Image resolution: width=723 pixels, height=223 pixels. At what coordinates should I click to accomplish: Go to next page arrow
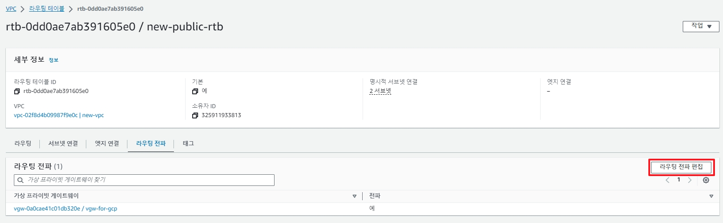(690, 180)
